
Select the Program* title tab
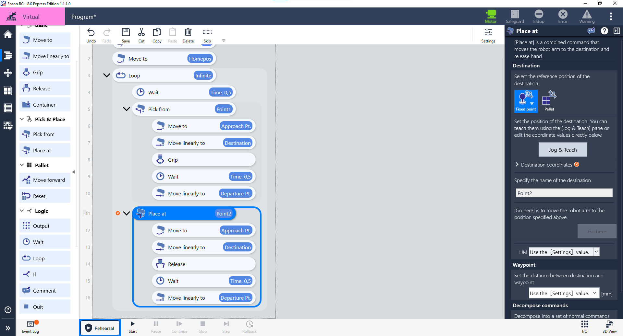pos(84,17)
